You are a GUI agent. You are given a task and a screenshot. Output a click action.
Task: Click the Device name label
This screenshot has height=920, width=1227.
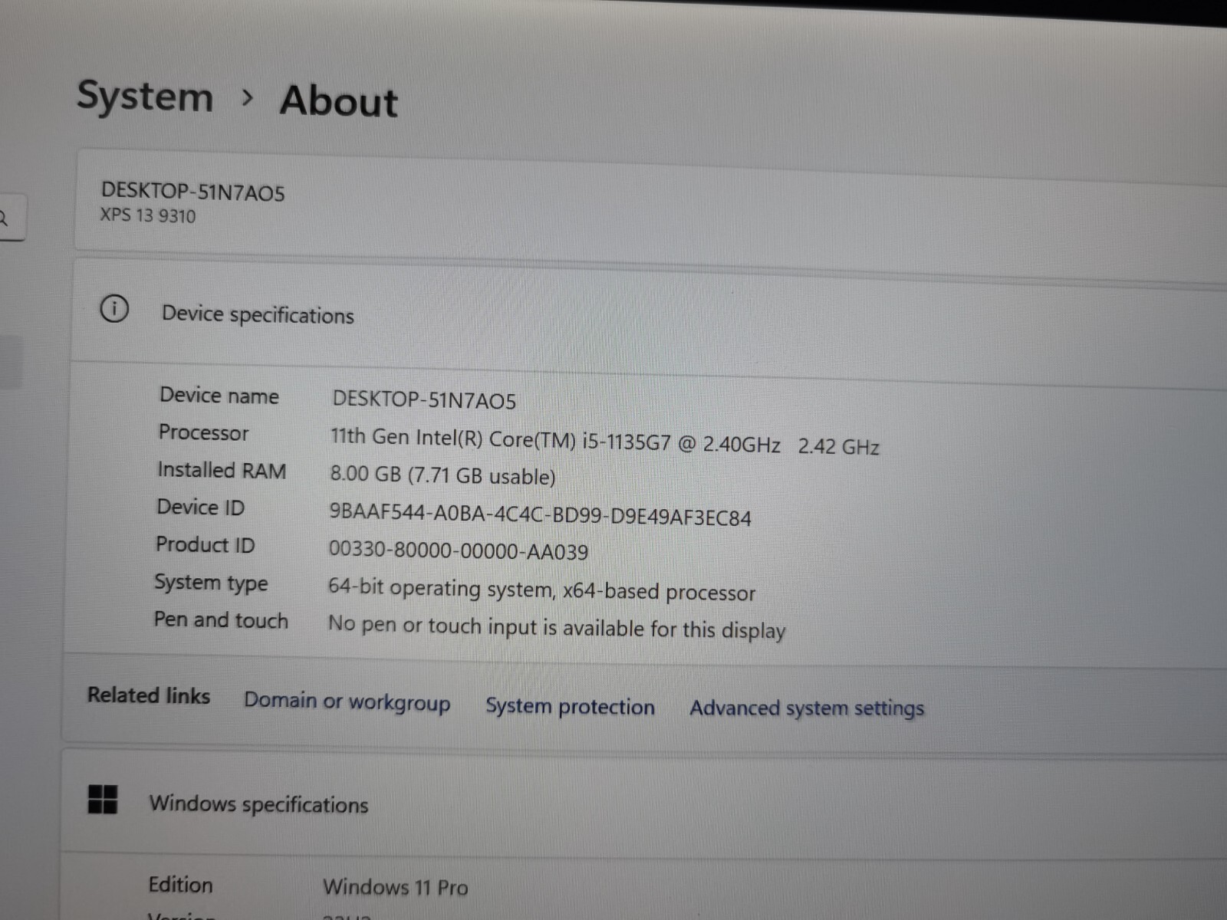[219, 396]
